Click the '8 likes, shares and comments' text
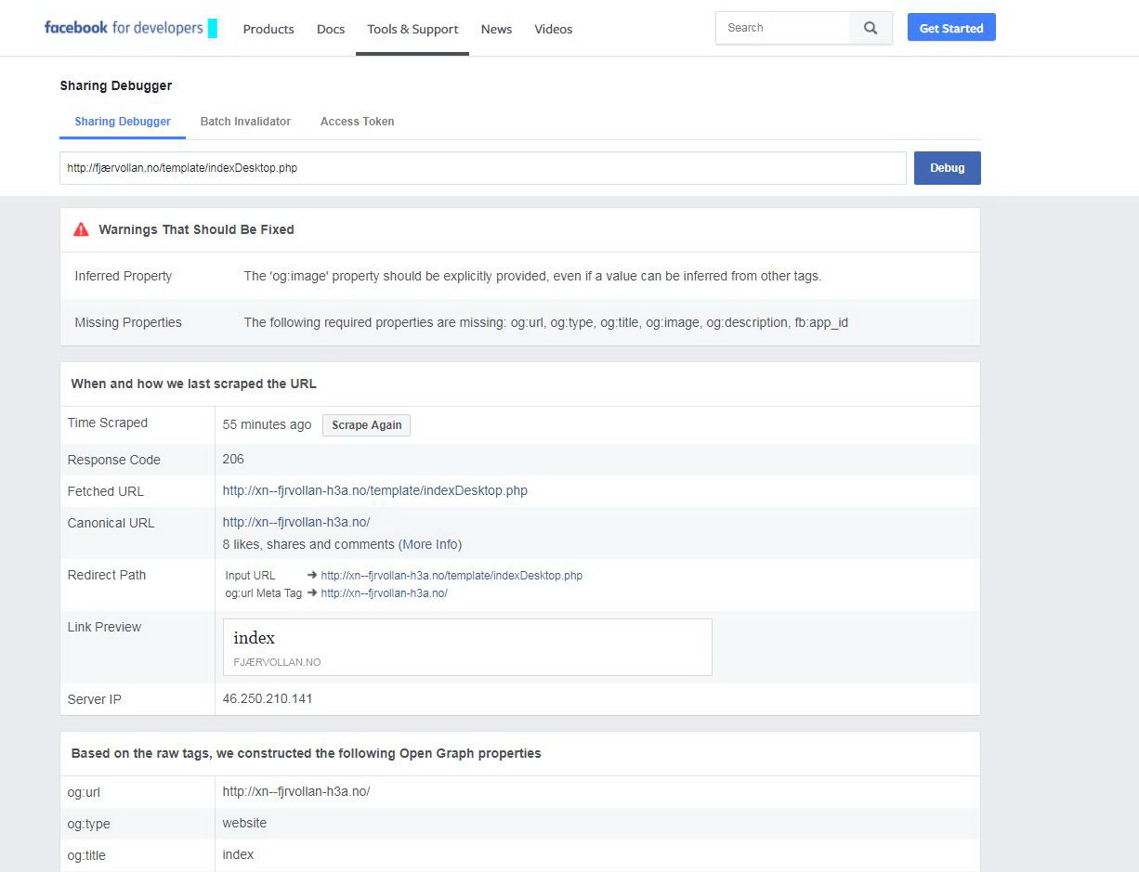 pyautogui.click(x=308, y=544)
